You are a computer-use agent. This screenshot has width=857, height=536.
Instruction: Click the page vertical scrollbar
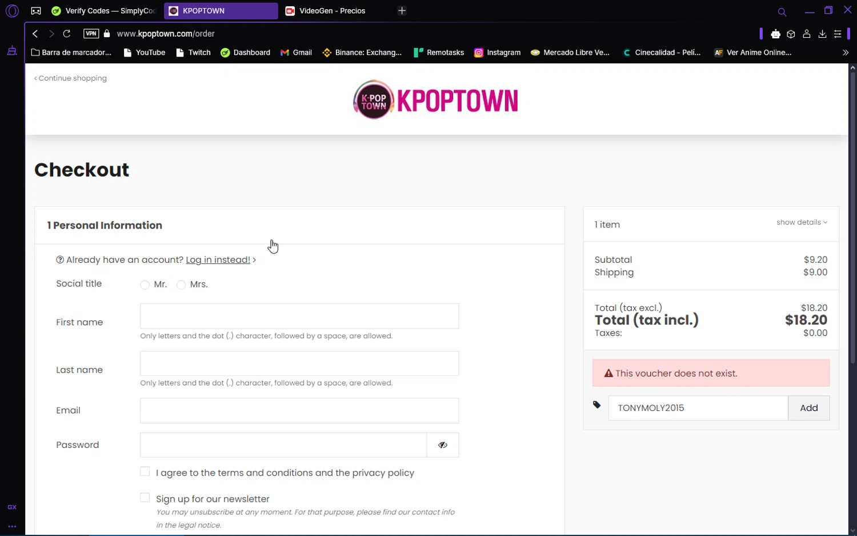tap(852, 217)
